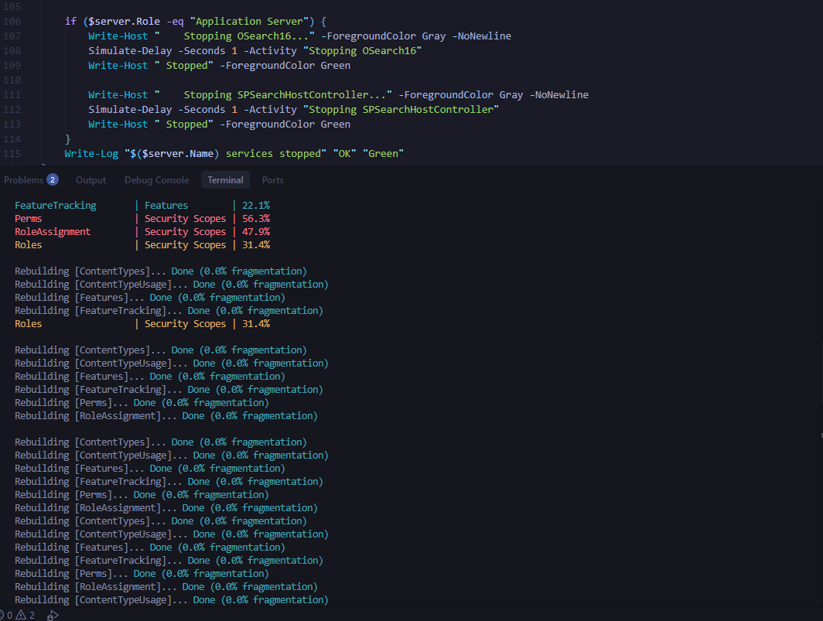Select the Terminal tab
Screen dimensions: 823x621
(225, 180)
